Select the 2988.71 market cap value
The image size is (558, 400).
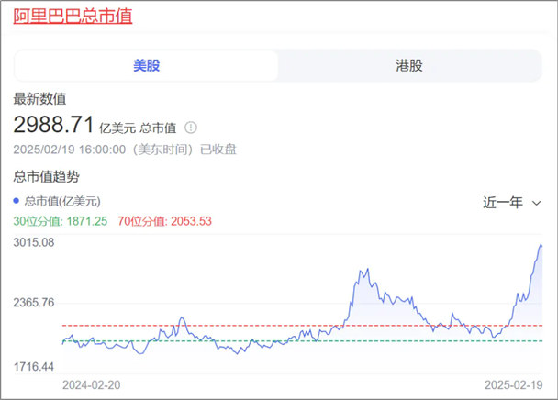(53, 125)
